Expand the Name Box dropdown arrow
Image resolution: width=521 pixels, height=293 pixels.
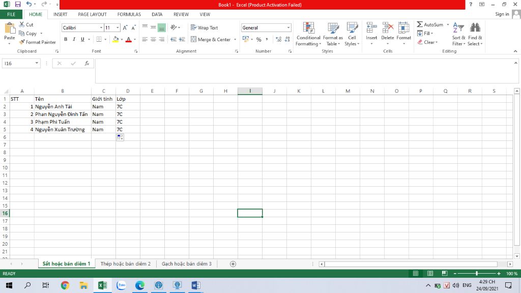(x=37, y=64)
